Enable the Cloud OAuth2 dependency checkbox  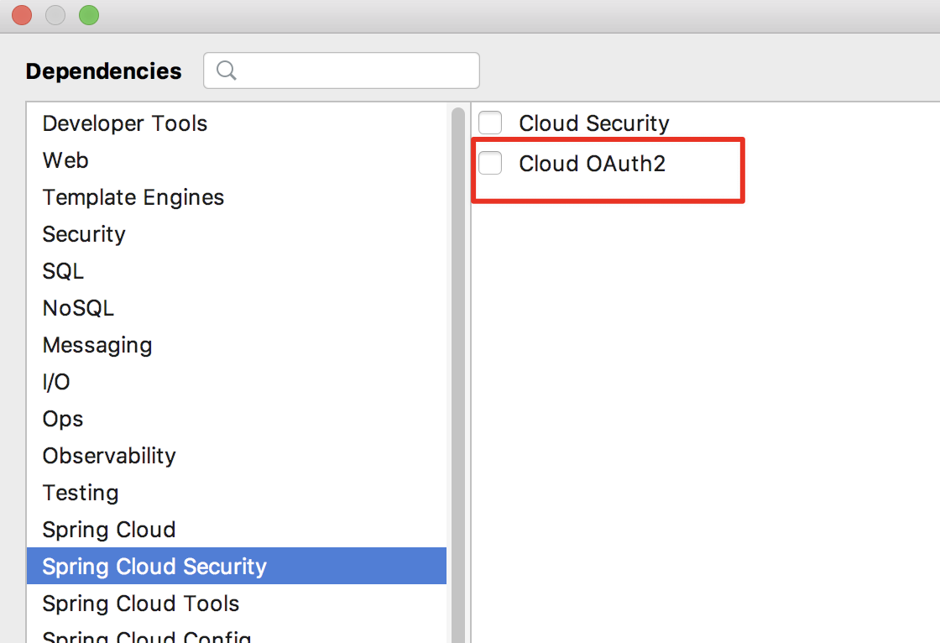pos(490,163)
